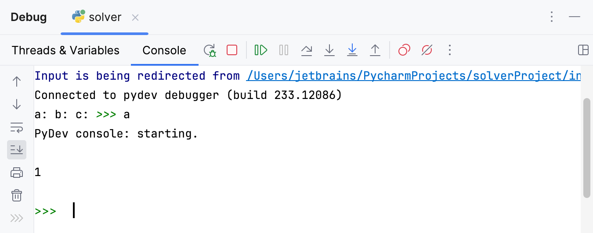Toggle scroll to end of console

17,150
